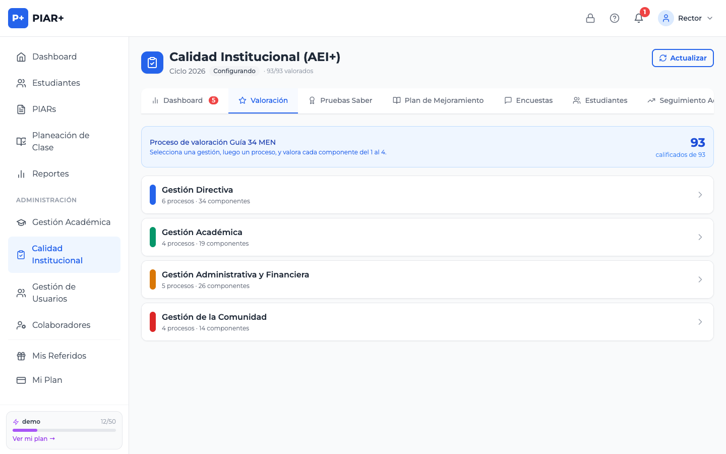Open the Gestión Directiva card title
This screenshot has width=726, height=454.
tap(197, 190)
